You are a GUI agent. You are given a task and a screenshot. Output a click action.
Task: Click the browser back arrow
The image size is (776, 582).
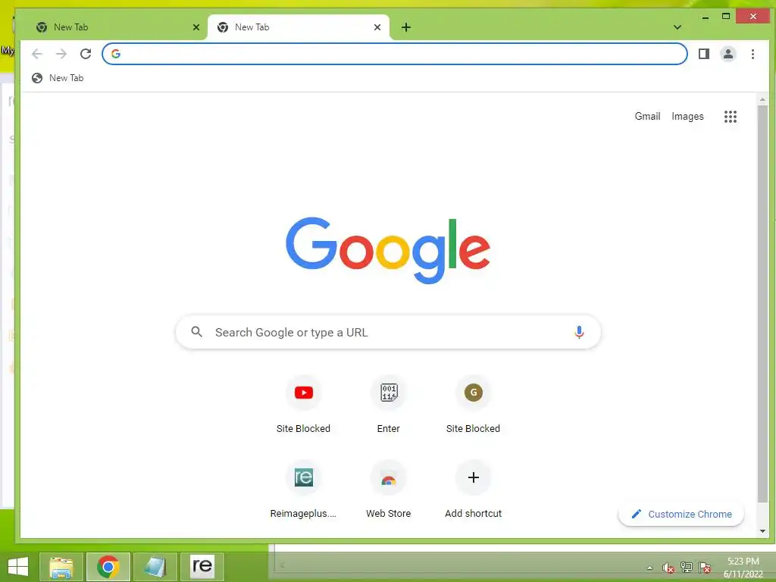pos(37,54)
